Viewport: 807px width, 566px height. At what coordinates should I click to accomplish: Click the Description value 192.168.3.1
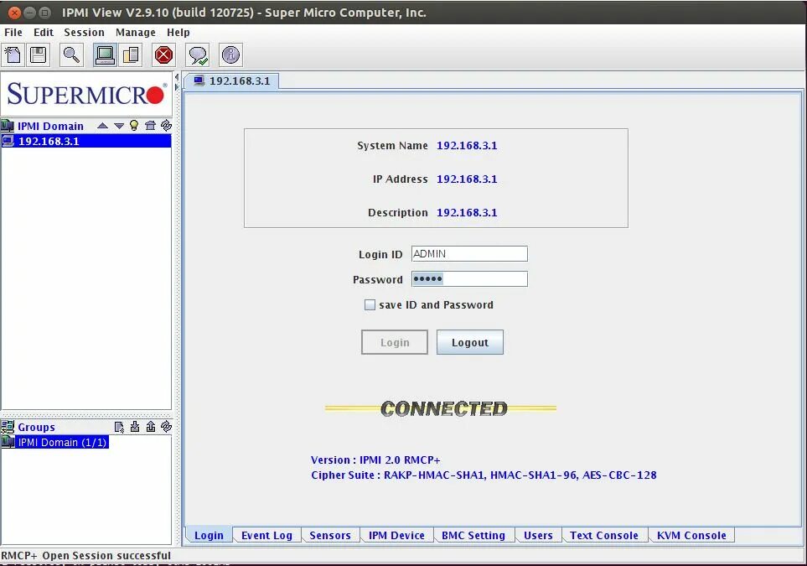click(467, 212)
